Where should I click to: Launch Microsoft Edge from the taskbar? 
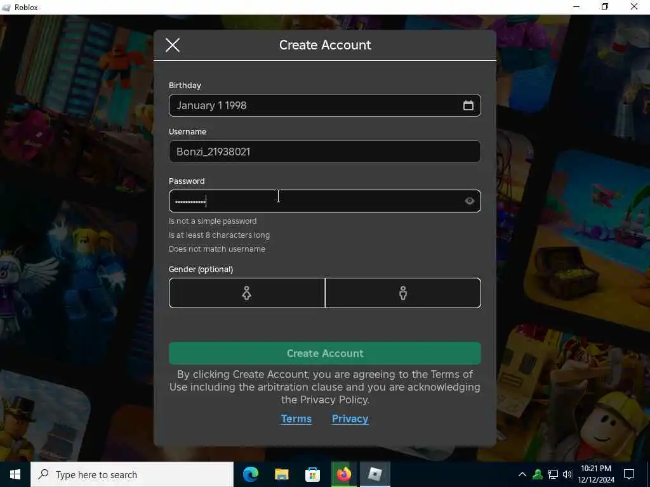click(250, 474)
